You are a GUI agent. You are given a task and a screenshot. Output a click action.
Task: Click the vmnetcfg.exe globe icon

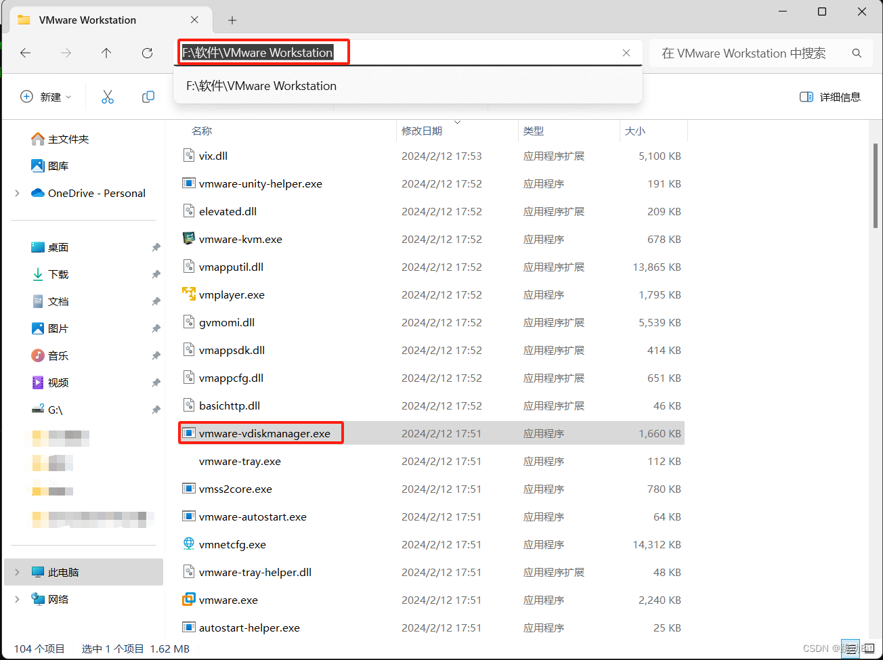[x=189, y=544]
